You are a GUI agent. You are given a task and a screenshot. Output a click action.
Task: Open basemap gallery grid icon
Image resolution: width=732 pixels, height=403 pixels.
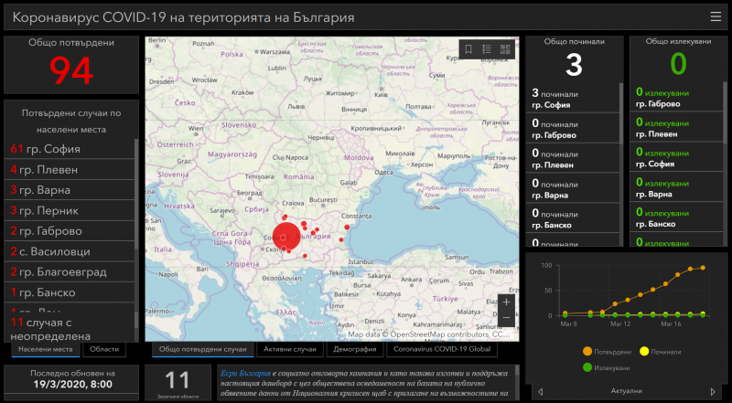point(505,49)
